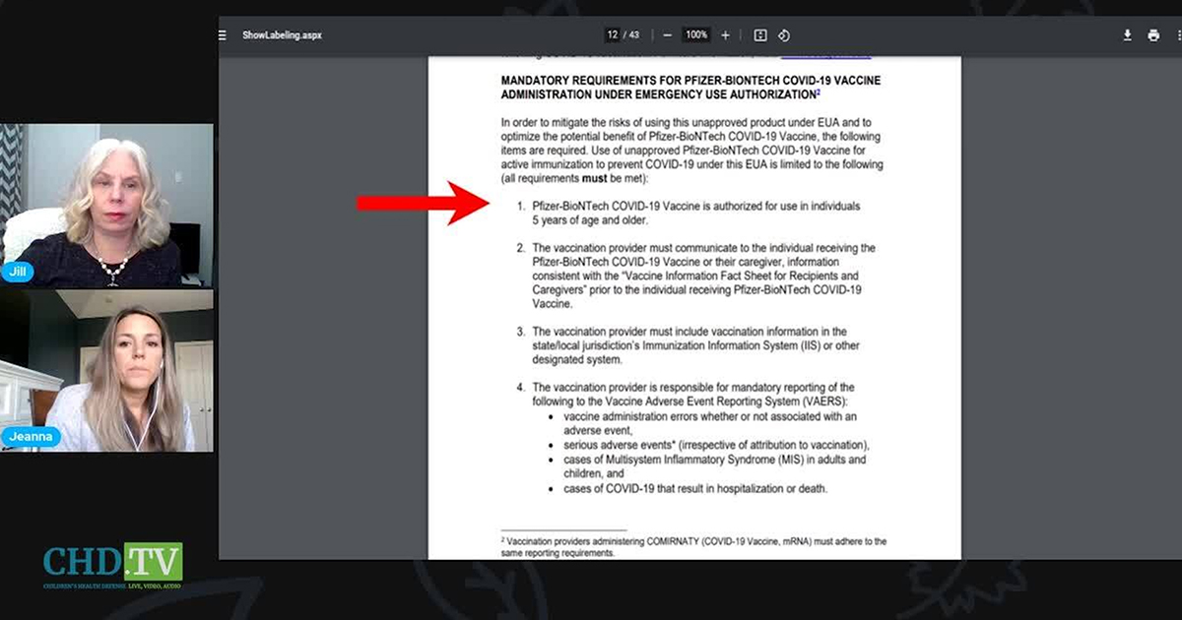
Task: Rotate the page counterclockwise
Action: click(x=785, y=34)
